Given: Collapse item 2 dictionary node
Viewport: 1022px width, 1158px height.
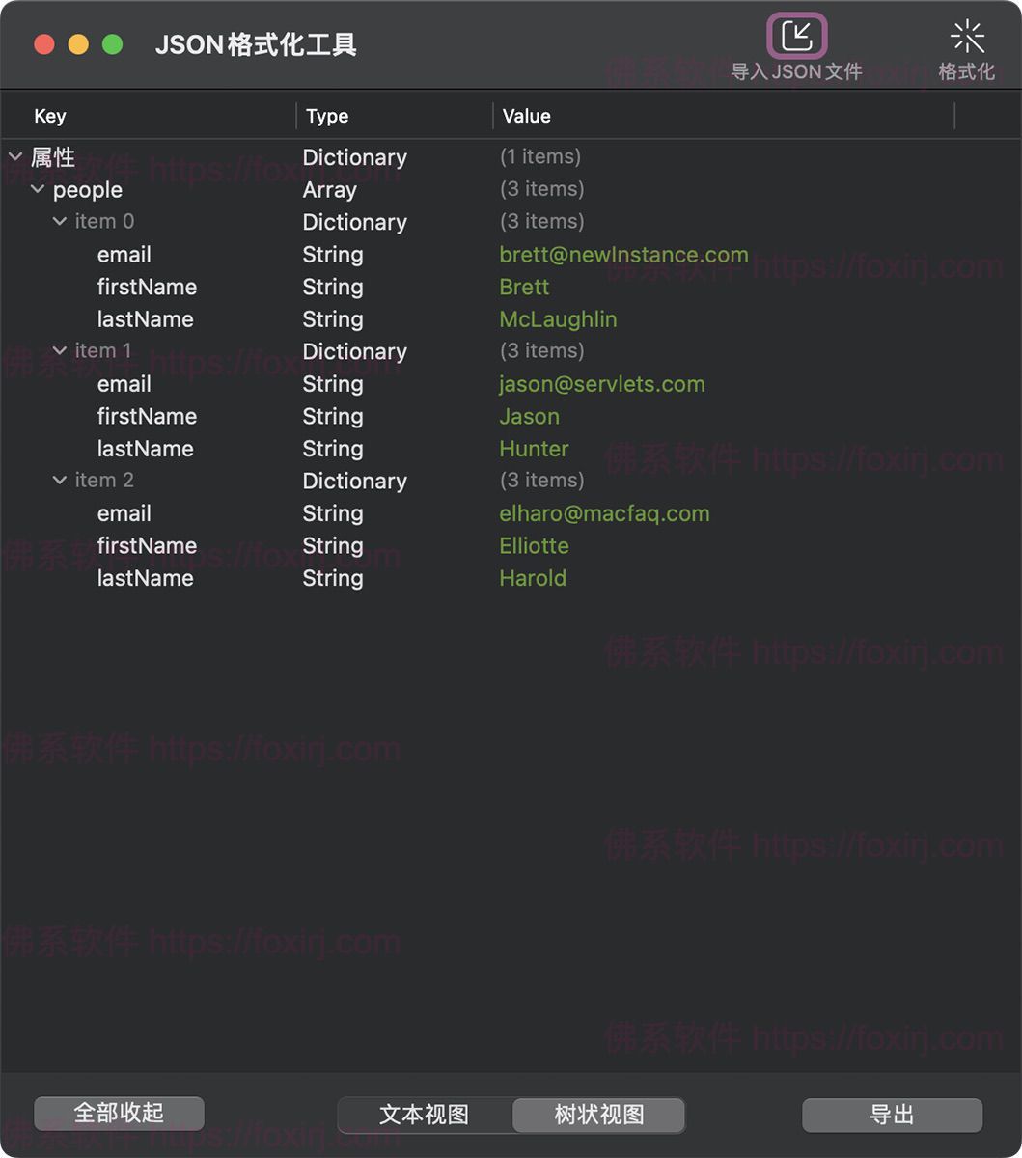Looking at the screenshot, I should click(x=60, y=480).
